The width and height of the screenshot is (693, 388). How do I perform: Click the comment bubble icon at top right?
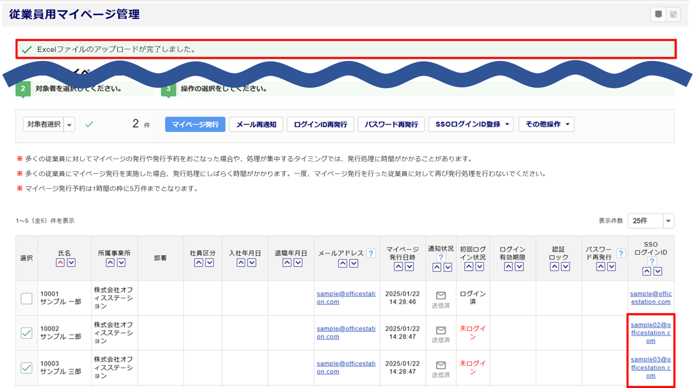(658, 14)
